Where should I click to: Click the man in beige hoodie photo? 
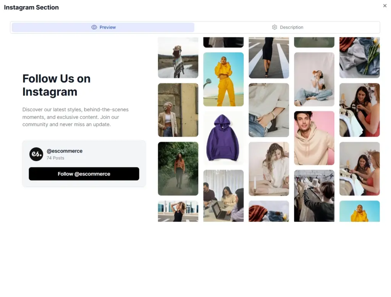coord(314,138)
